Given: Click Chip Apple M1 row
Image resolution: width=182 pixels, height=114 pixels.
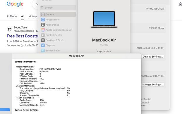Looking at the screenshot, I should pos(105,51).
